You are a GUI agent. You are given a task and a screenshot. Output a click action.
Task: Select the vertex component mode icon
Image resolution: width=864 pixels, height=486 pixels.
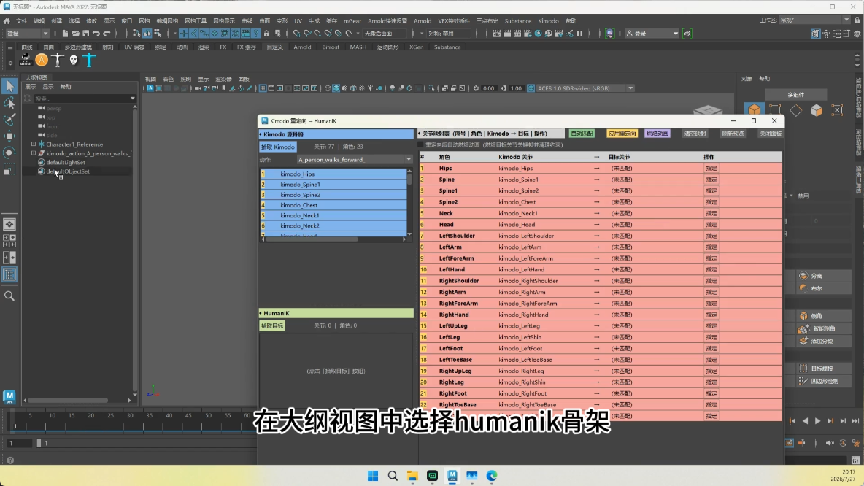click(x=775, y=110)
